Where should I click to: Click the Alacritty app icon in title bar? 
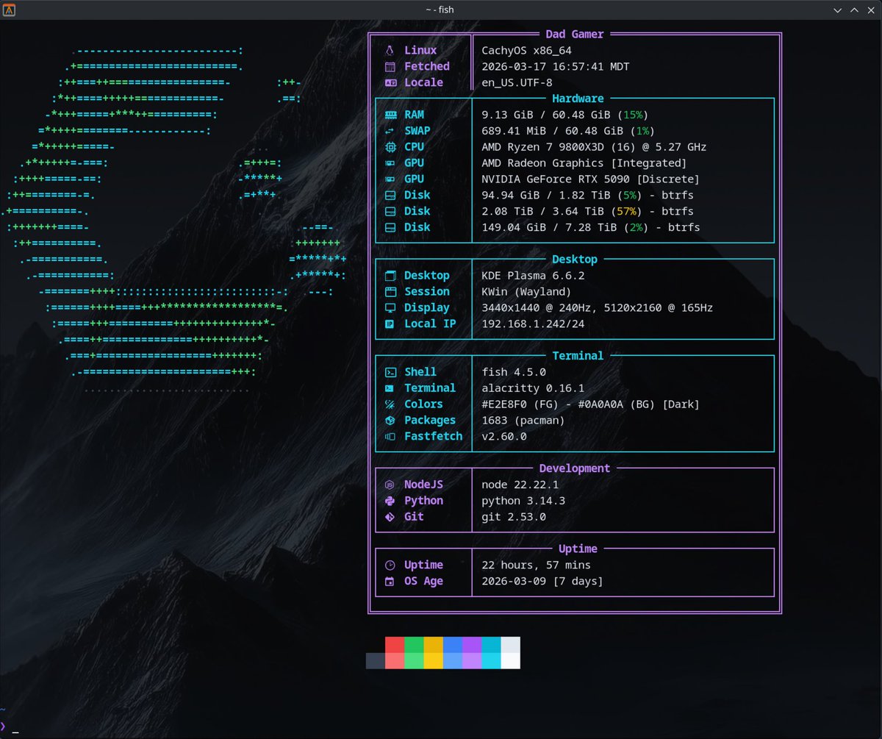click(x=10, y=10)
